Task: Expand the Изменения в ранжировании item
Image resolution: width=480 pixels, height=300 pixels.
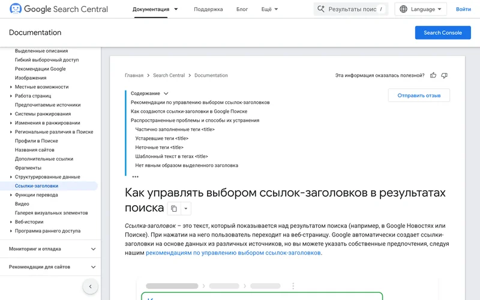Action: 11,123
